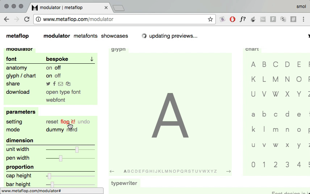
Task: Open the S extension icon in toolbar
Action: [283, 19]
